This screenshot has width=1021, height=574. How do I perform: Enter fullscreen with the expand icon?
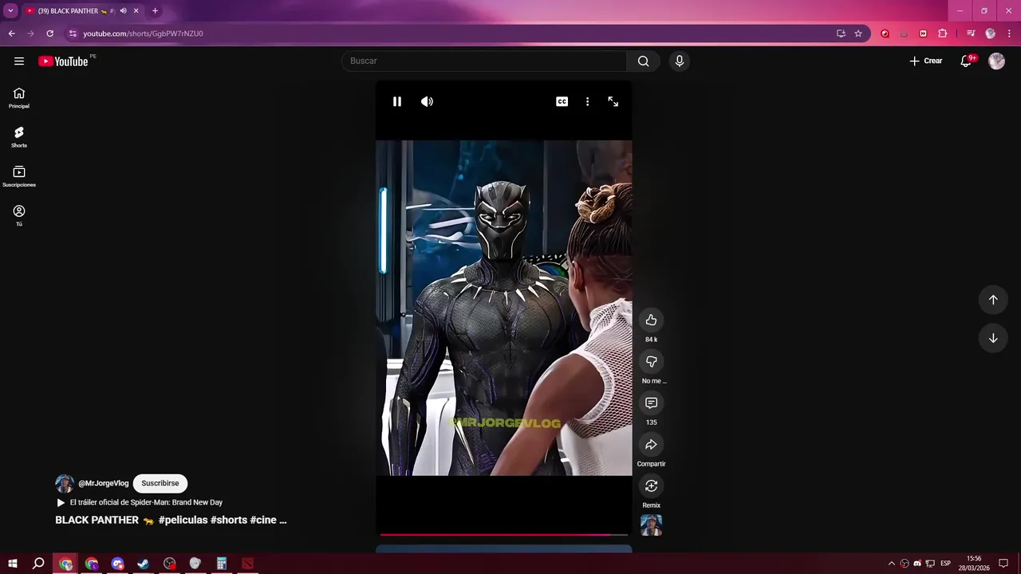613,101
